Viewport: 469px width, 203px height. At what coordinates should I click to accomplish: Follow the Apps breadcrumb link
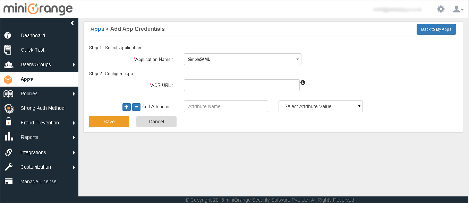(97, 29)
